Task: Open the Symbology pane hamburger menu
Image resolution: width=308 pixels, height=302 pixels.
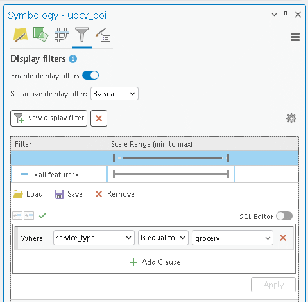Action: click(295, 37)
